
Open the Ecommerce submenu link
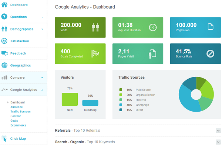click(18, 125)
